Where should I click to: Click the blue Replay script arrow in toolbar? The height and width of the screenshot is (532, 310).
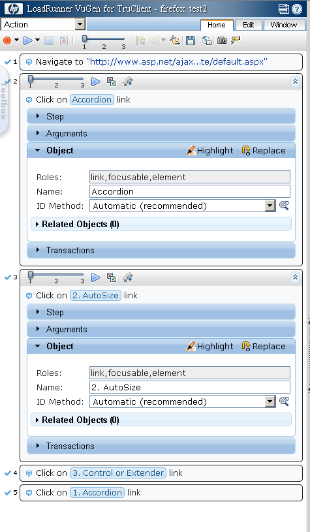[x=28, y=40]
